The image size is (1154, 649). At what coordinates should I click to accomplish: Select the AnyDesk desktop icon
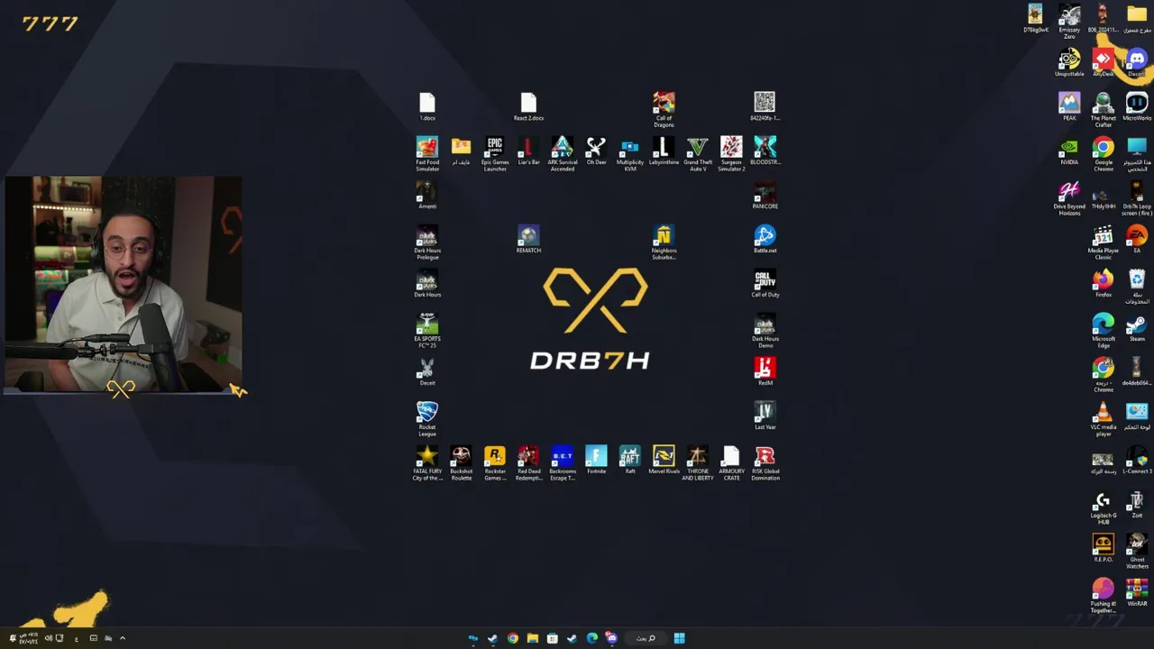[x=1104, y=63]
